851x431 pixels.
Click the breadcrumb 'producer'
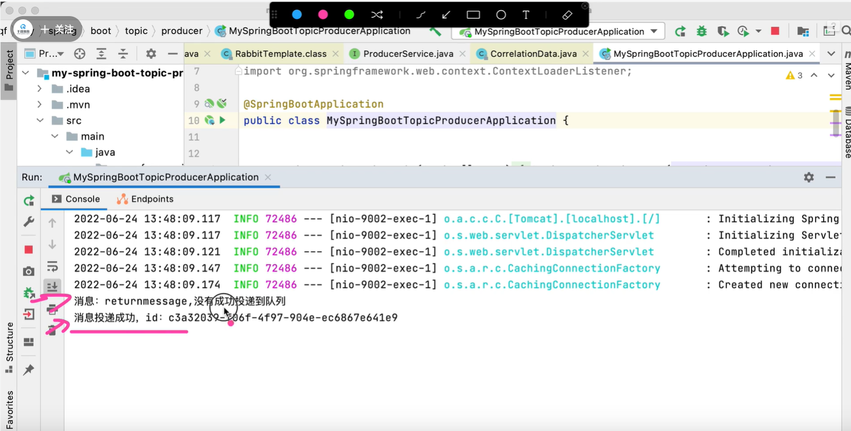(x=182, y=31)
